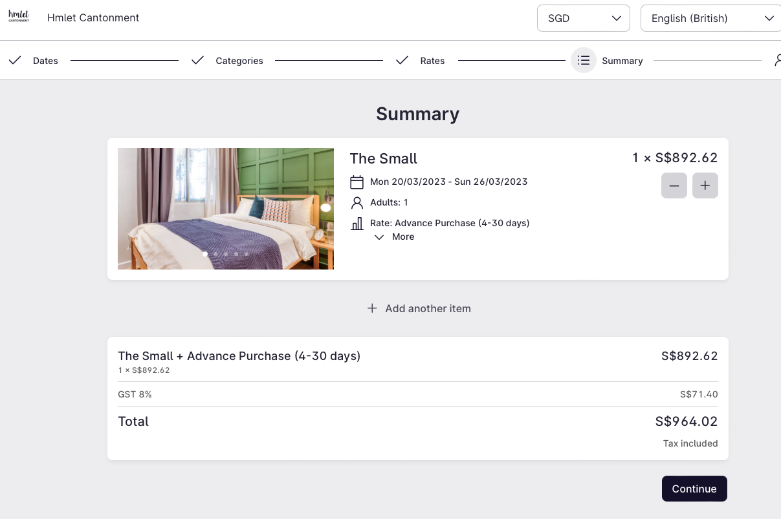Screen dimensions: 781x519
Task: Open the English (British) language dropdown
Action: click(x=711, y=18)
